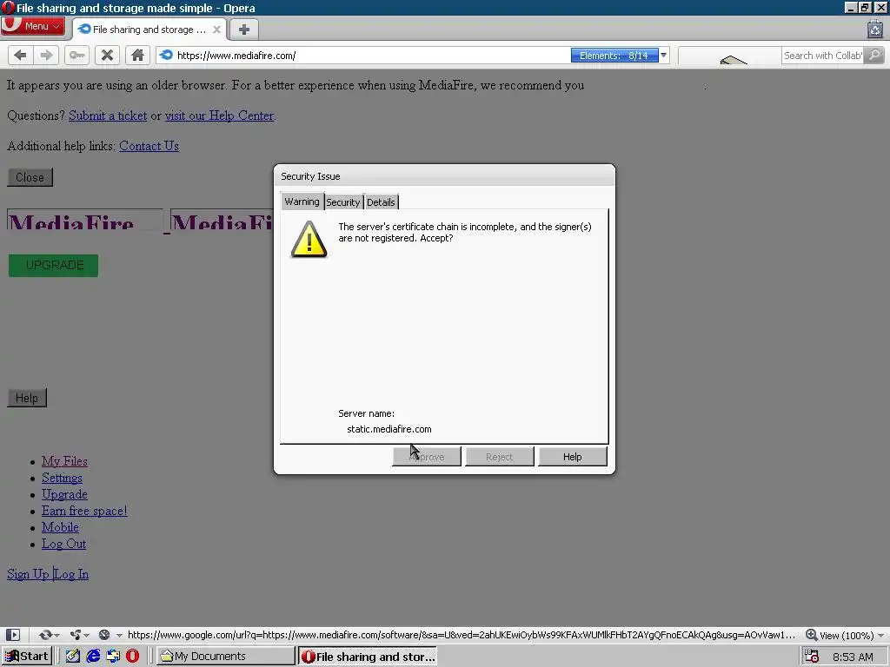890x667 pixels.
Task: Click the Contact Us link
Action: 149,146
